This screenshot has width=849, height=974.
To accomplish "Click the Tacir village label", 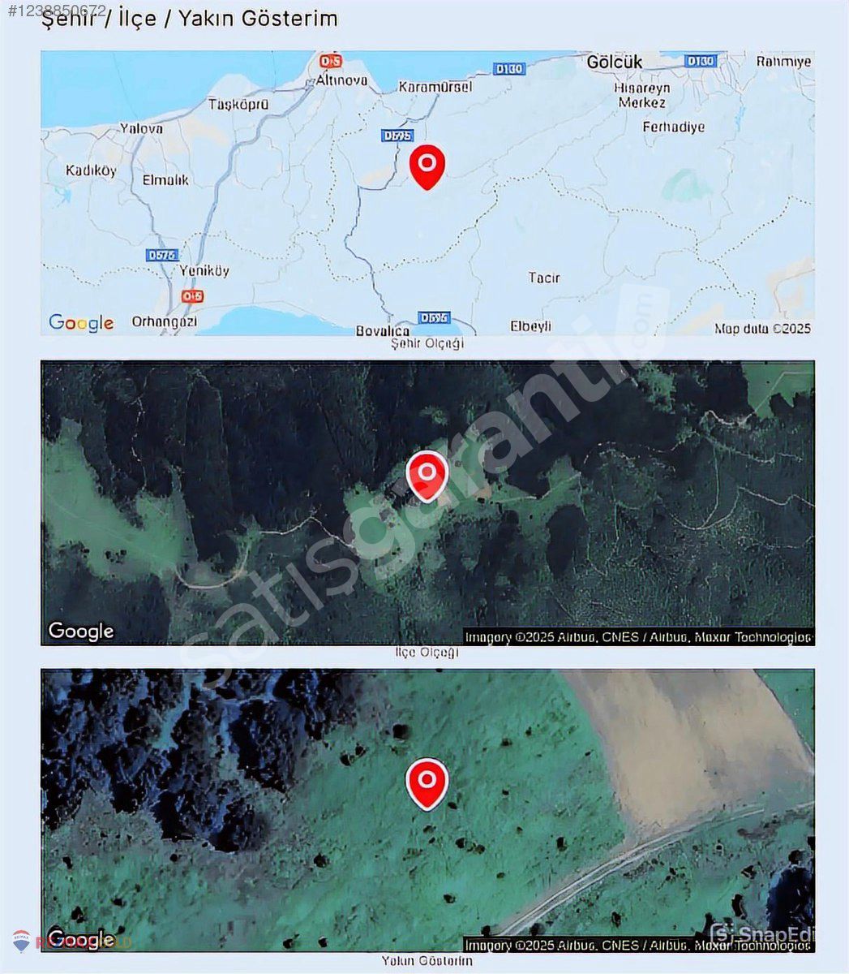I will coord(544,278).
